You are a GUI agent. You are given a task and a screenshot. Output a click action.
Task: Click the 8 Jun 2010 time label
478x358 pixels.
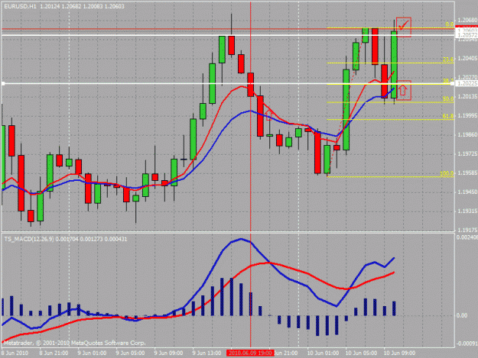15,353
